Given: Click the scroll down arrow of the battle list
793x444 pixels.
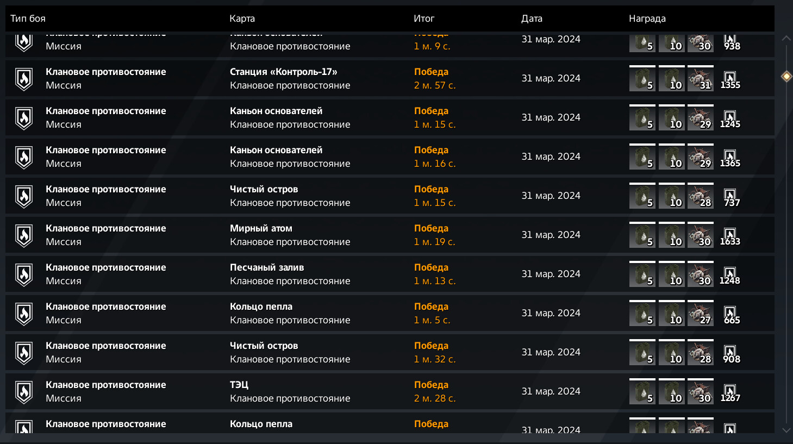Looking at the screenshot, I should (786, 430).
